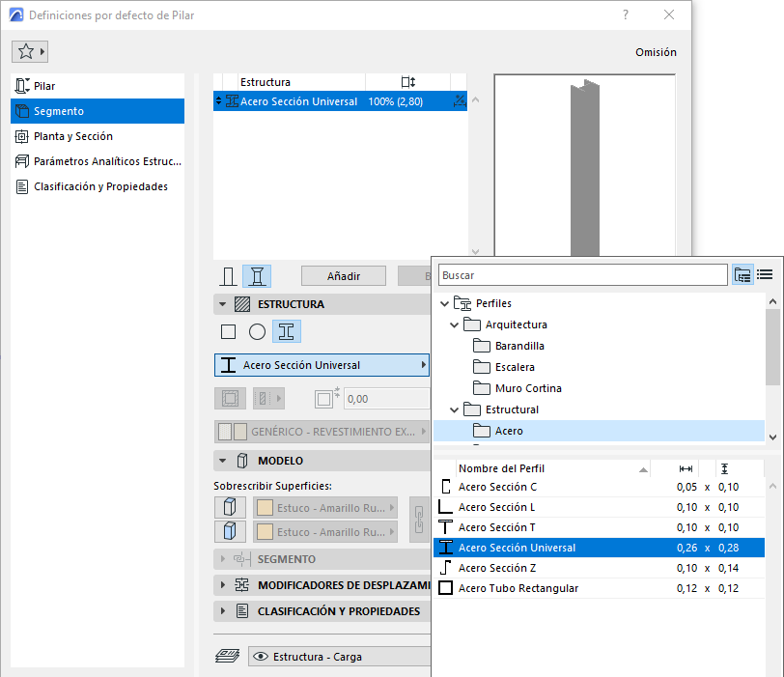Choose the multi-segment column icon
This screenshot has width=784, height=677.
tap(257, 276)
